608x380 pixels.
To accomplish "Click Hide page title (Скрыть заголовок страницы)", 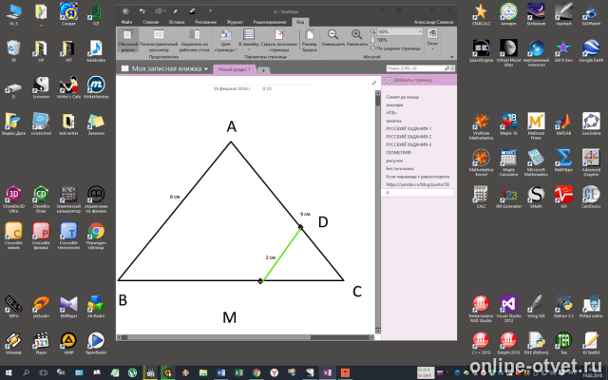I will [x=278, y=40].
